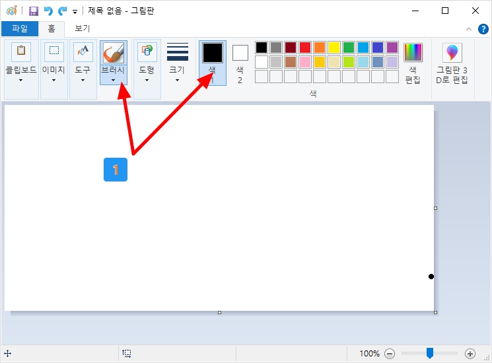Image resolution: width=492 pixels, height=363 pixels.
Task: Click the zoom out minus button
Action: (x=390, y=354)
